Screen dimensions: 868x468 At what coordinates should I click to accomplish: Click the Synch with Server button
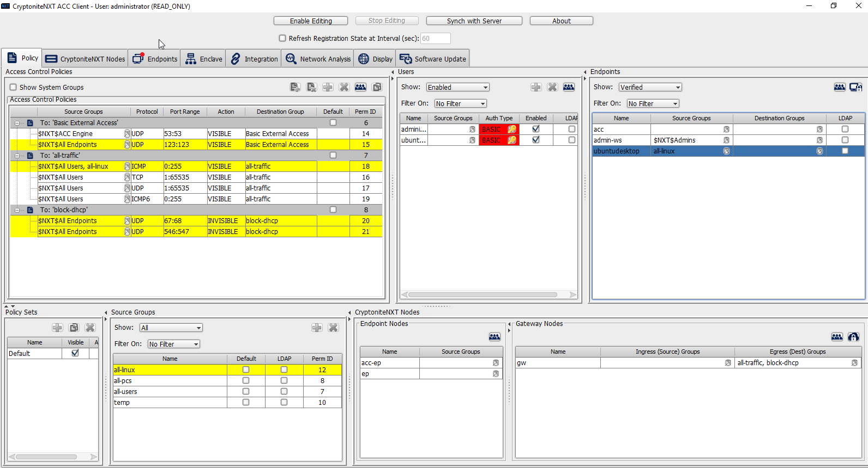tap(474, 21)
